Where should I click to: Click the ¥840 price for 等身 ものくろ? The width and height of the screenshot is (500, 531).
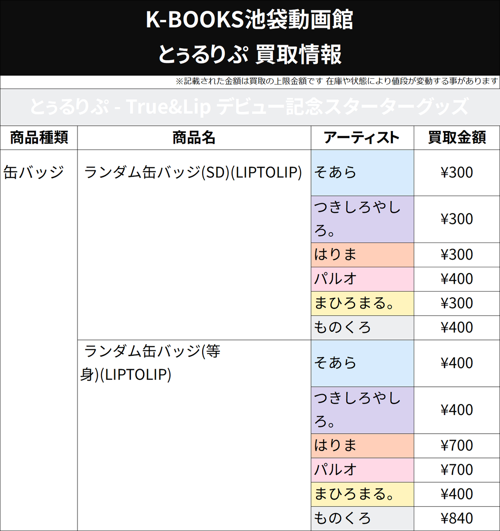(457, 518)
